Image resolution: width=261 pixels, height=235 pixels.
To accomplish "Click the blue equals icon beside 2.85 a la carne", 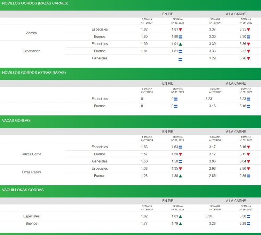I will [248, 176].
